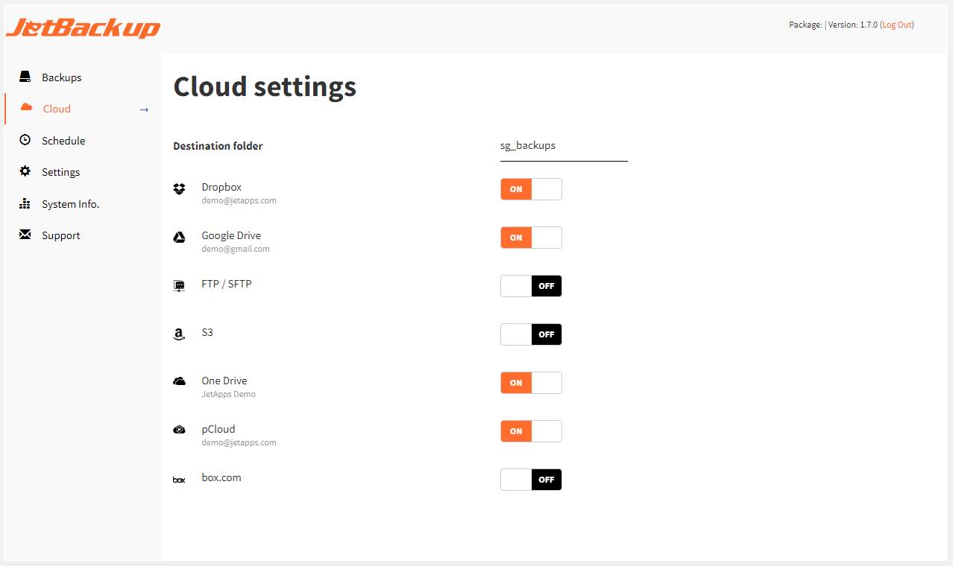Click the Version: 1.7.0 text
Image resolution: width=953 pixels, height=566 pixels.
(x=852, y=25)
